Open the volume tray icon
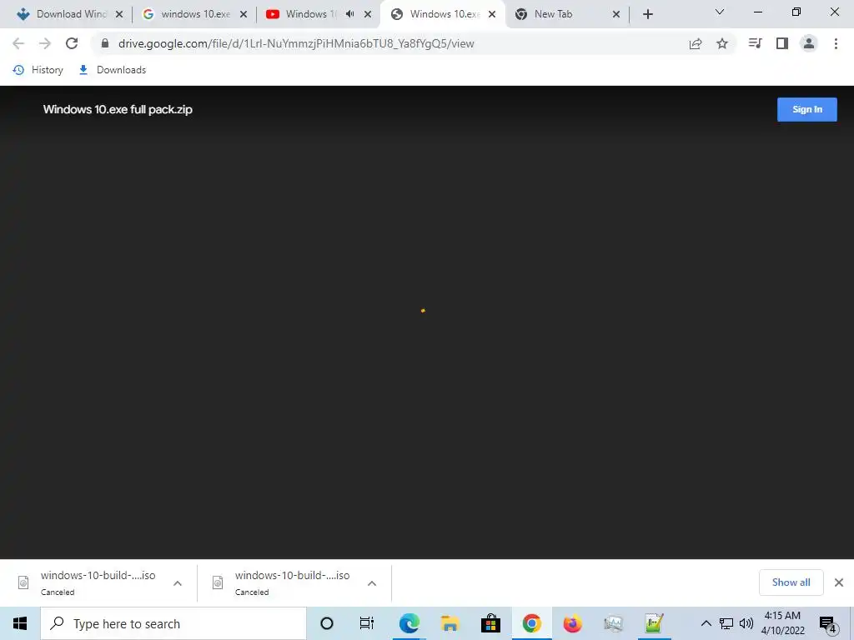 pos(746,623)
